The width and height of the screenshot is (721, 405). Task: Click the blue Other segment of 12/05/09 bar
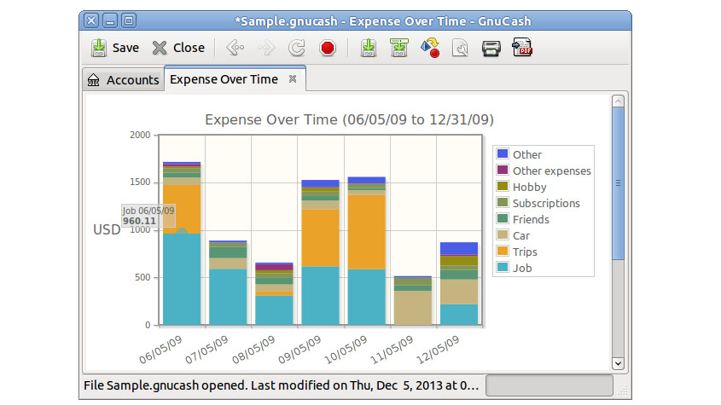pos(459,248)
